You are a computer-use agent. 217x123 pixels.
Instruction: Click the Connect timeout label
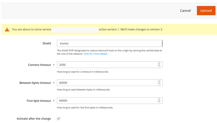(39, 65)
